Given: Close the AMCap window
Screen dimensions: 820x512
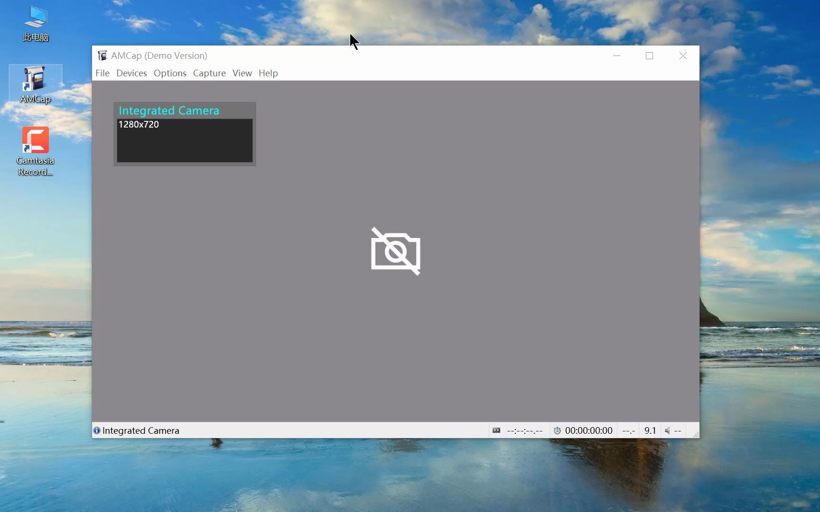Looking at the screenshot, I should [x=683, y=55].
